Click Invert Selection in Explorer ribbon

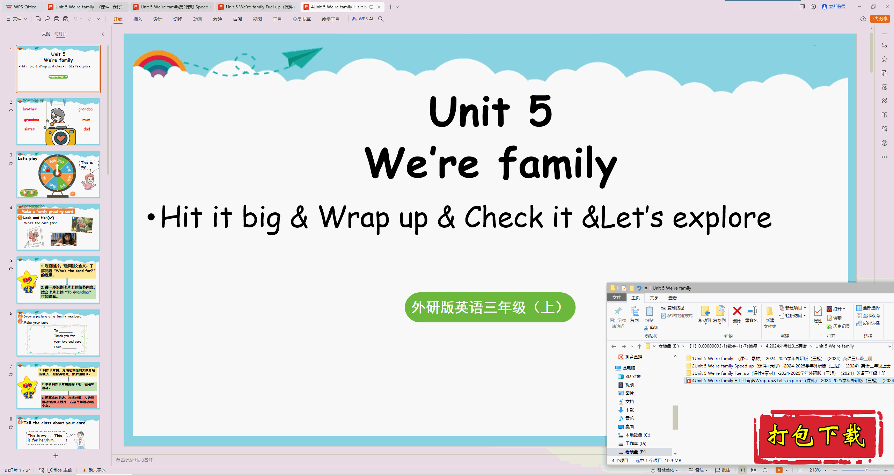(x=868, y=323)
